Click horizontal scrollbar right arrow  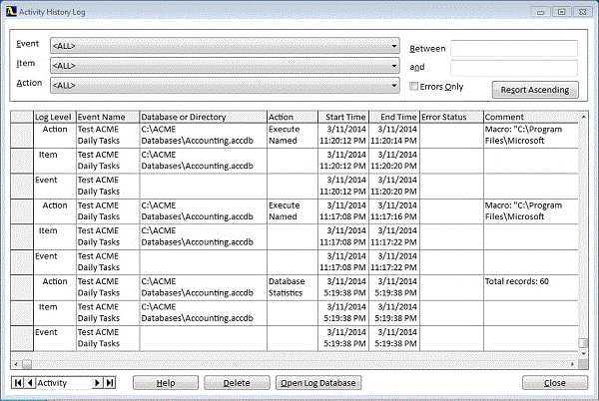point(572,364)
